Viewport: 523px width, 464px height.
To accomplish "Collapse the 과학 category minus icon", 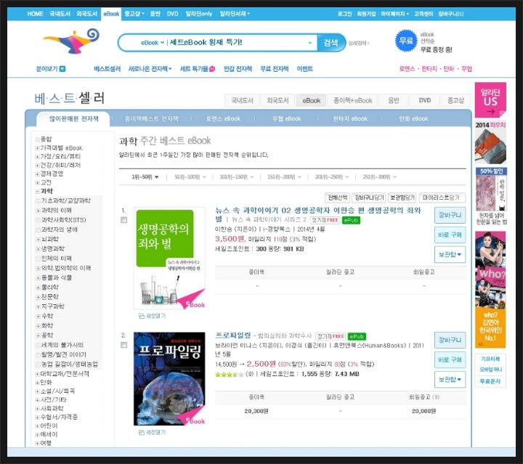I will tap(37, 191).
